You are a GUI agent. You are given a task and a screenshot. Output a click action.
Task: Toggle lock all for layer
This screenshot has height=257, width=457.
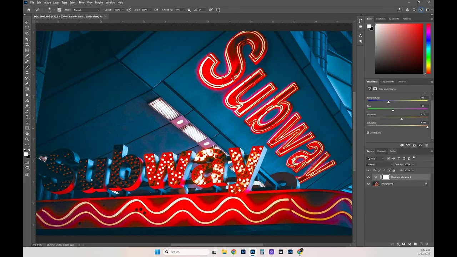tap(393, 170)
